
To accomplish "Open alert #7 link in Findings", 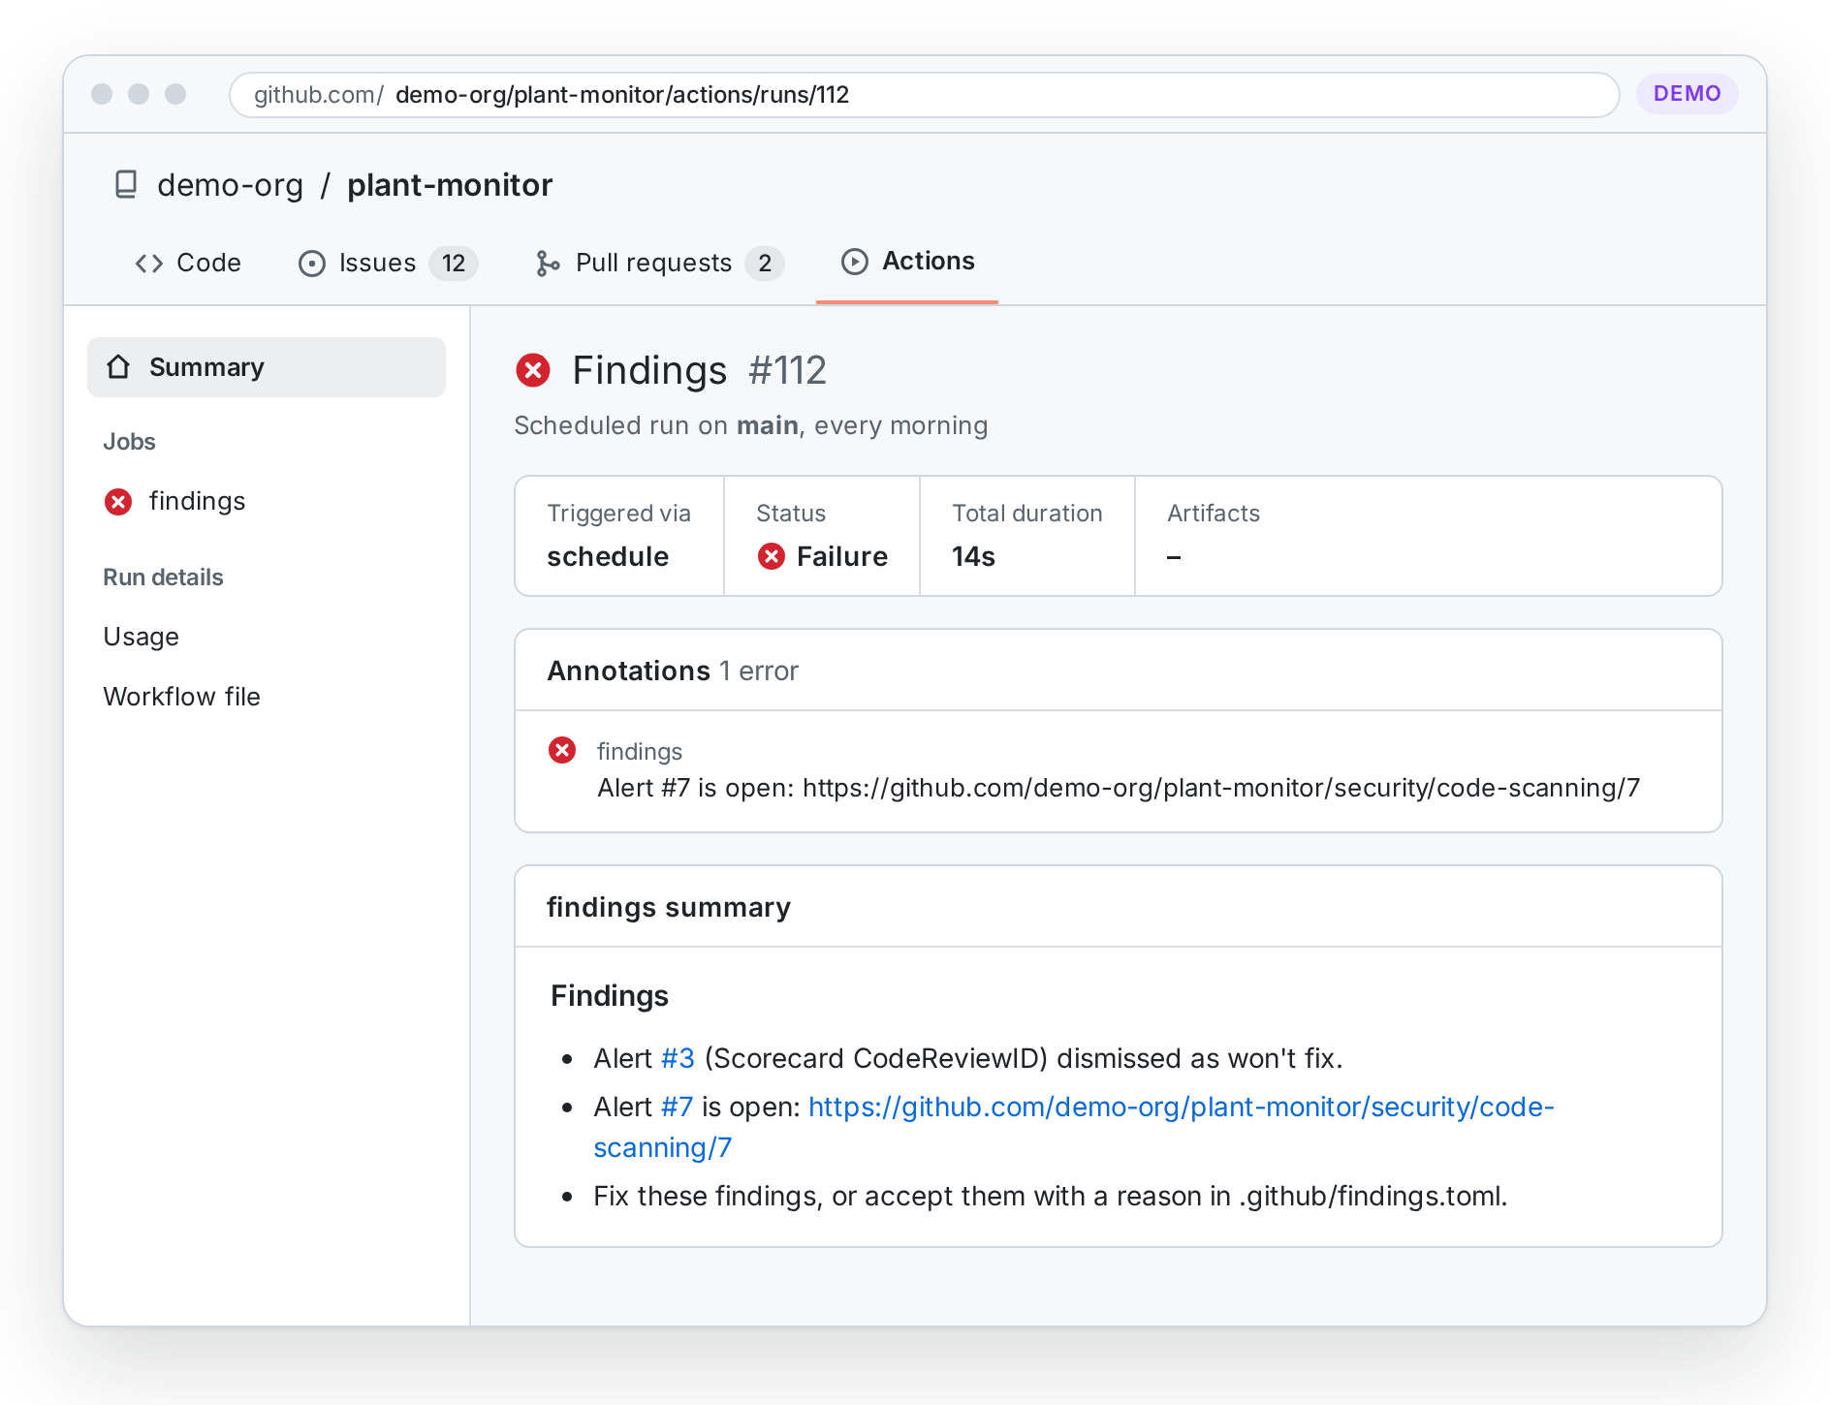I will [x=677, y=1107].
